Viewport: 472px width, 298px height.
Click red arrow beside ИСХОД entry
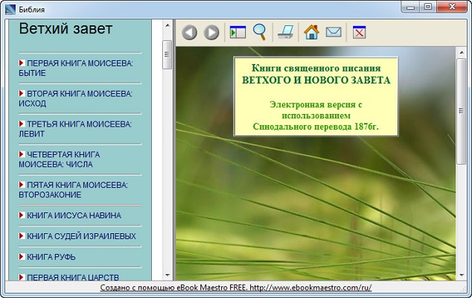click(x=22, y=93)
